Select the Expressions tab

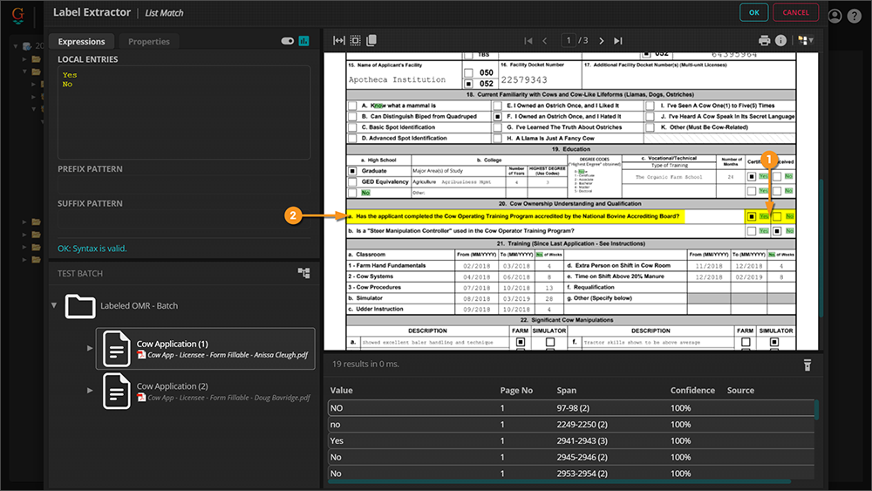click(x=81, y=41)
